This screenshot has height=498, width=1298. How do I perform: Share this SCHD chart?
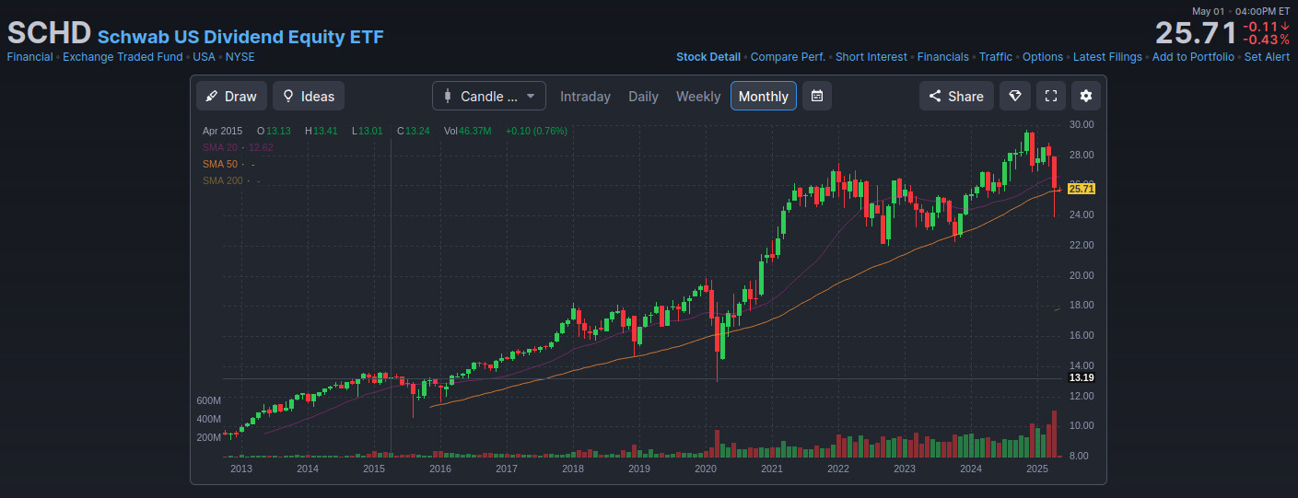pyautogui.click(x=956, y=96)
